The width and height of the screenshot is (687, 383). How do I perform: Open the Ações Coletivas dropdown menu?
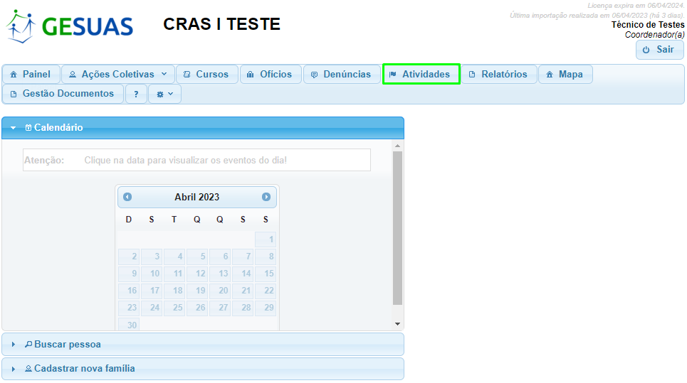118,75
